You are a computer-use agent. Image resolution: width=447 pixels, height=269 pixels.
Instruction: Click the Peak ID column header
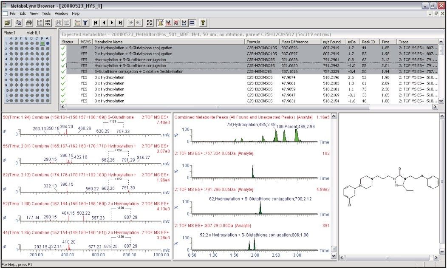[369, 42]
